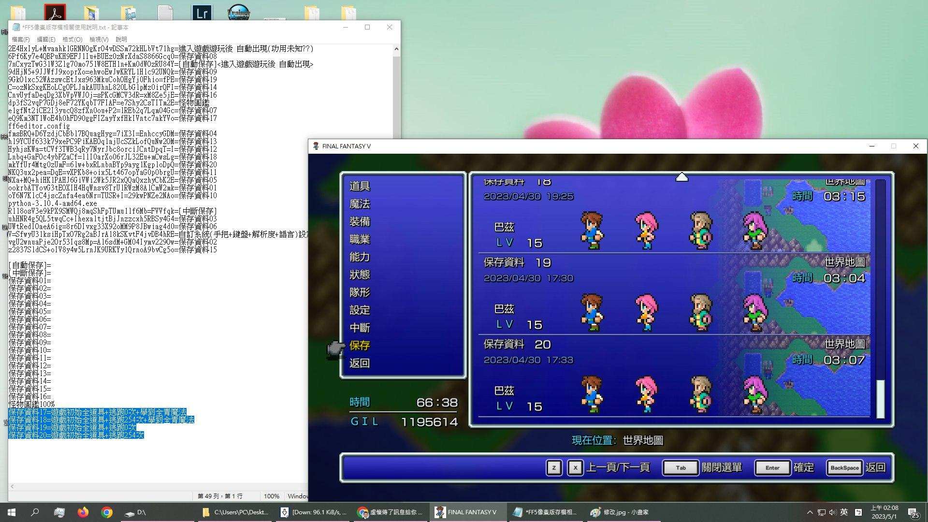The width and height of the screenshot is (928, 522).
Task: Launch Adobe Lightroom from the desktop
Action: click(x=202, y=12)
